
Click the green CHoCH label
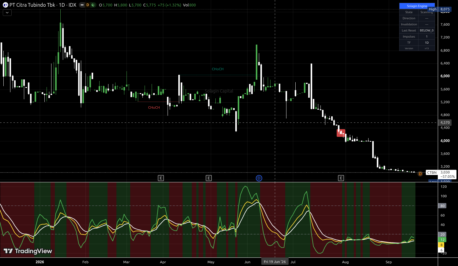[x=218, y=69]
